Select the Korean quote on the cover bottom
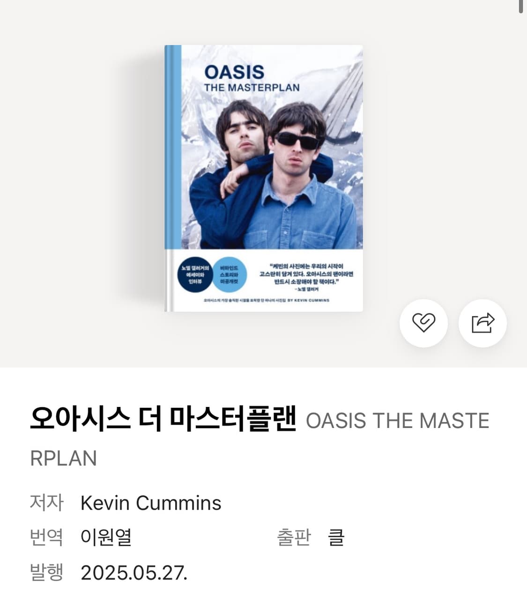The image size is (527, 601). point(306,277)
